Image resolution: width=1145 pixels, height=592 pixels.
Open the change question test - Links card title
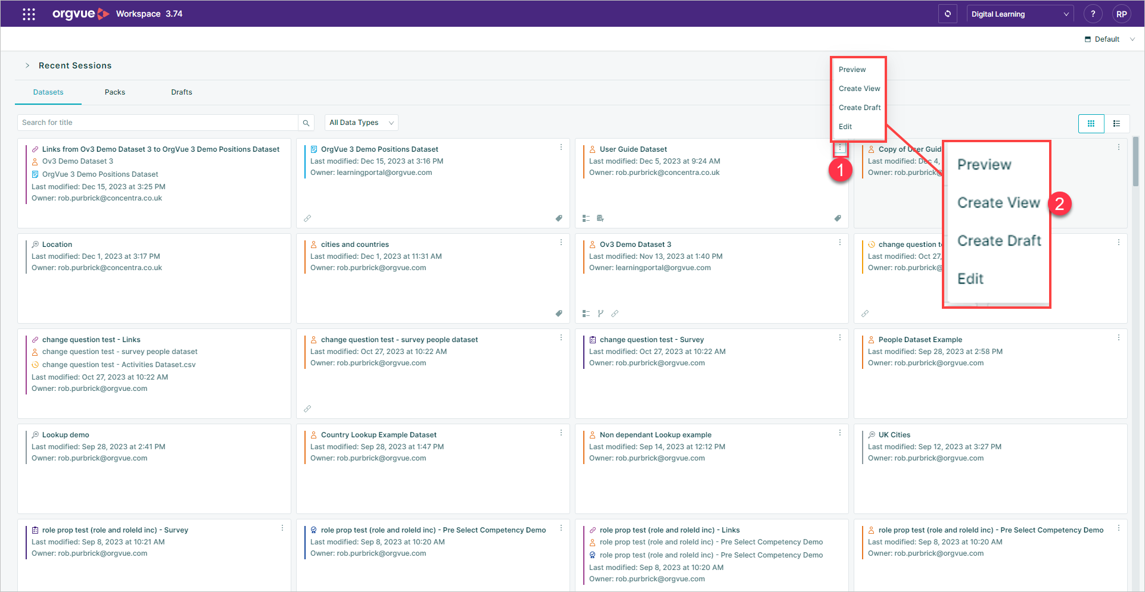[x=91, y=340]
